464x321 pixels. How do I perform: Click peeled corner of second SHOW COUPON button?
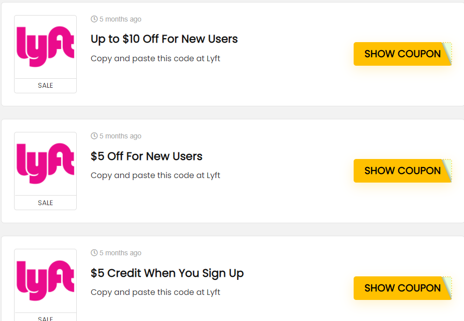[x=447, y=171]
